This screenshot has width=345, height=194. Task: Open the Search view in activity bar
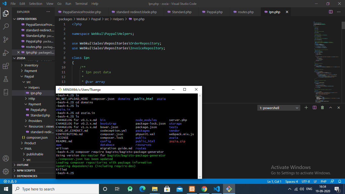(6, 26)
